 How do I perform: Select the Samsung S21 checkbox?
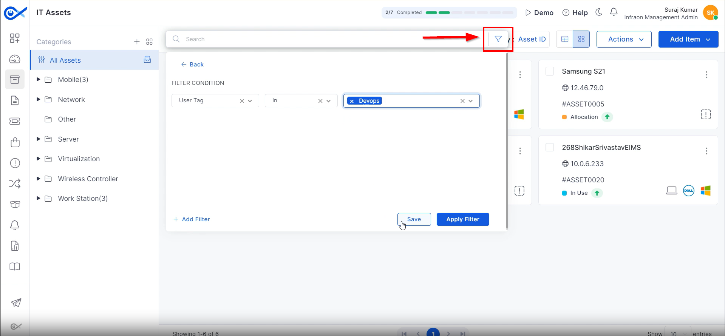tap(550, 71)
